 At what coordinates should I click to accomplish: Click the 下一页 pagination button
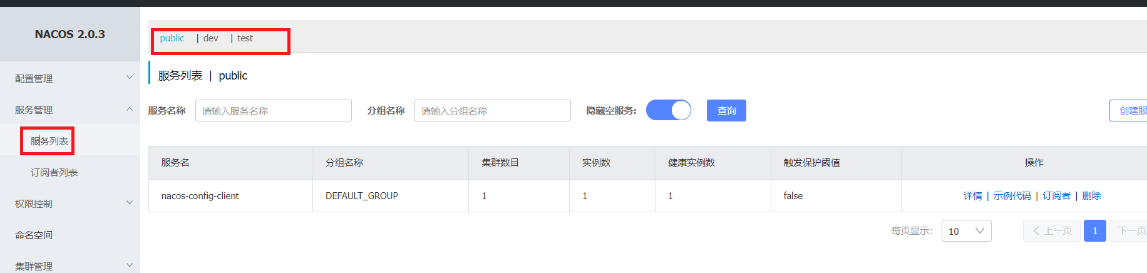1128,231
